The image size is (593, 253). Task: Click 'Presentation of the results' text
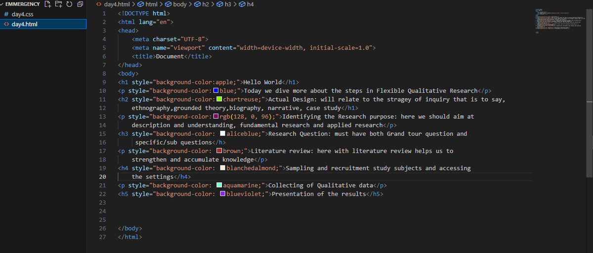tap(319, 194)
